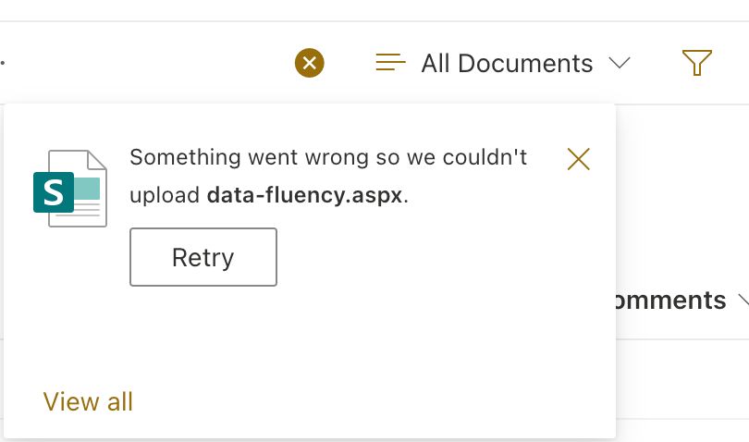Select the data-fluency.aspx file name text
This screenshot has height=442, width=749.
(305, 195)
